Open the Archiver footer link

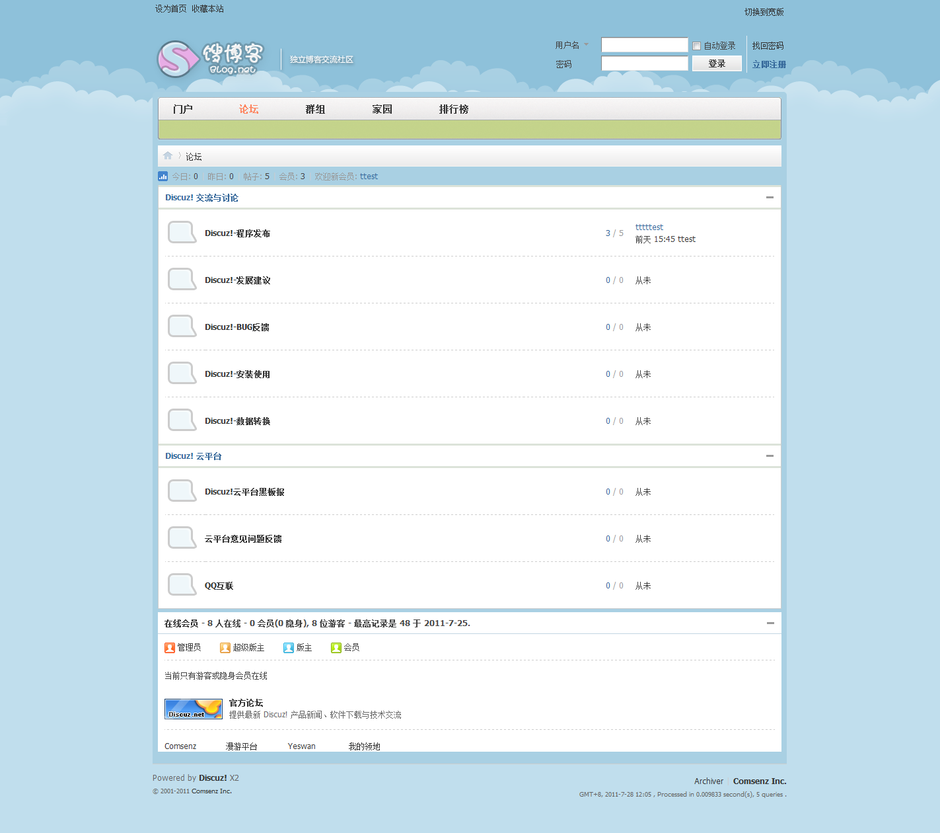tap(709, 781)
